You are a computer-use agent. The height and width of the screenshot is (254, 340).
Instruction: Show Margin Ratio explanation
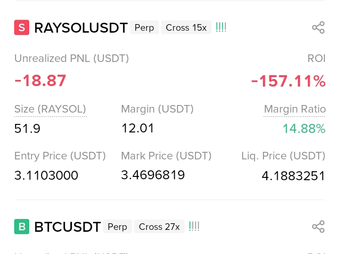coord(295,109)
